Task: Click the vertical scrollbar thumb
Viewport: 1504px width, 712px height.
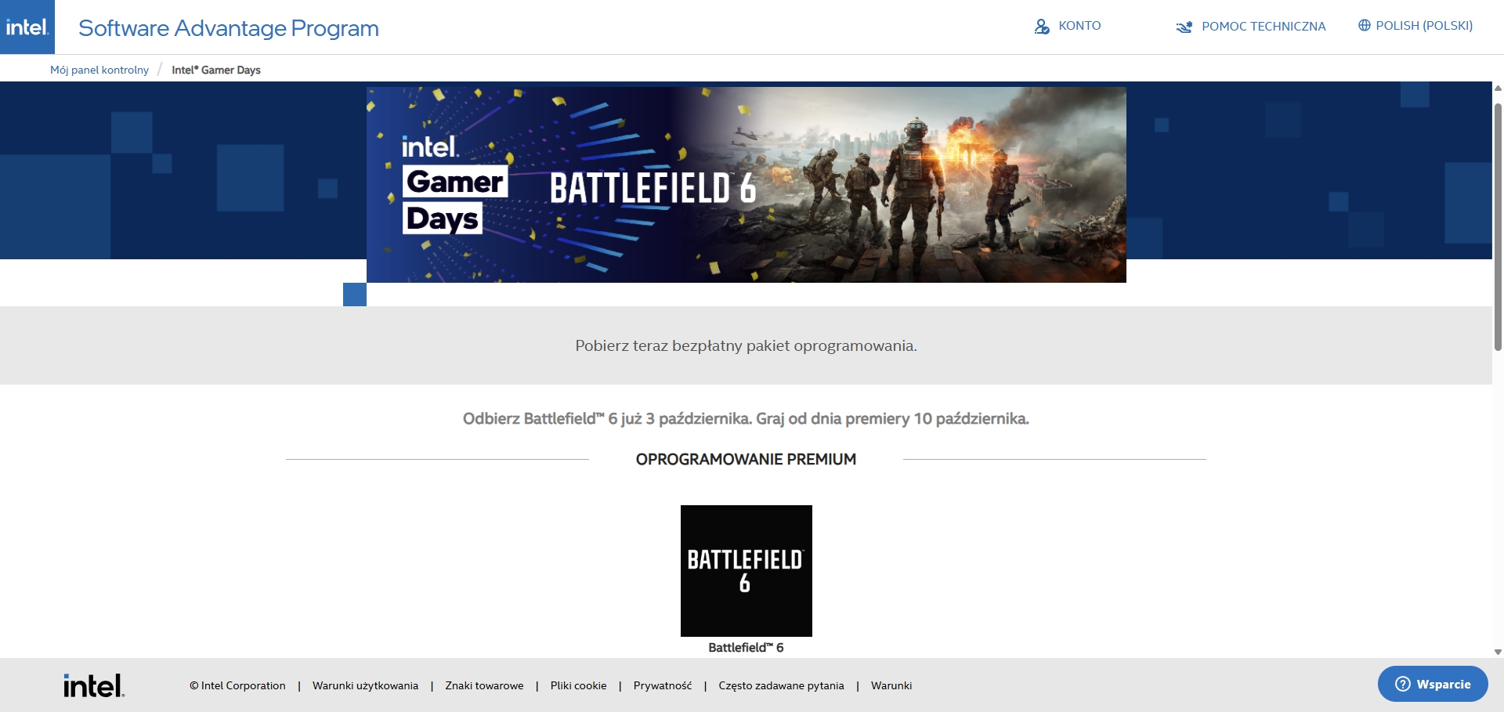Action: 1498,226
